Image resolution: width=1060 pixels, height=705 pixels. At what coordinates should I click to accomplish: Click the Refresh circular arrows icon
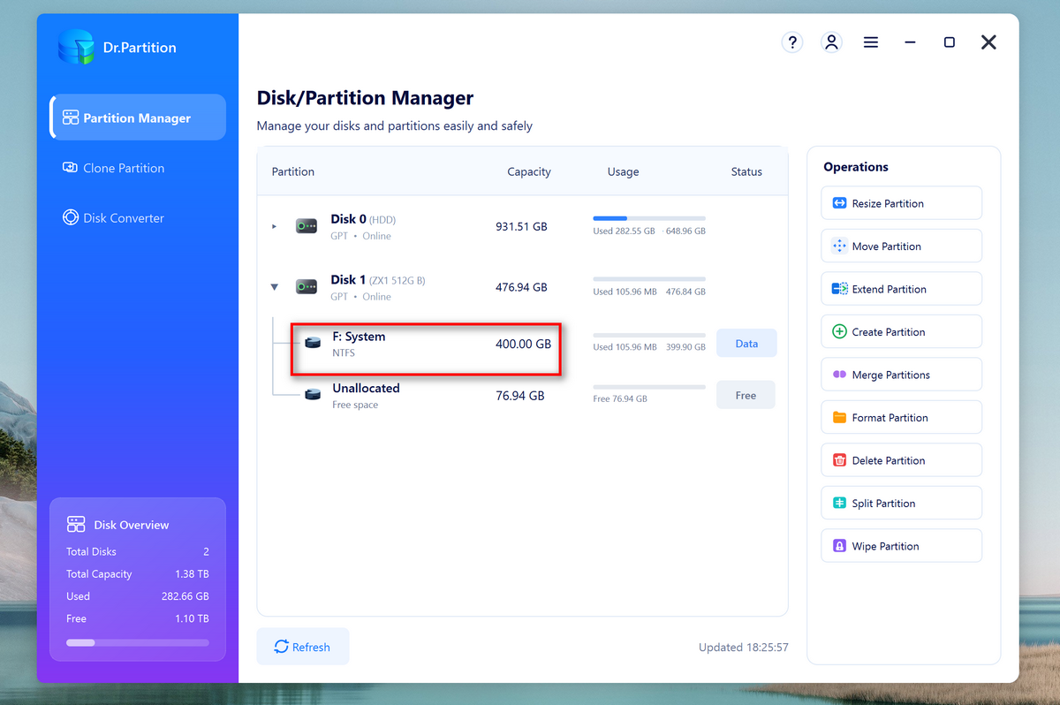(x=282, y=647)
